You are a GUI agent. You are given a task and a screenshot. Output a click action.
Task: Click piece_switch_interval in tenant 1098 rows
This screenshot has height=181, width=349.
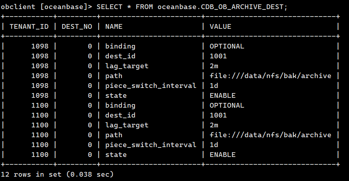pos(151,86)
